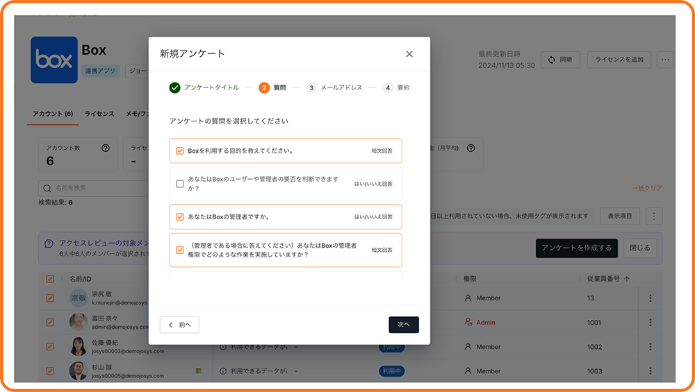Click アンケートを作成する button
Viewport: 695px width, 392px height.
coord(576,248)
